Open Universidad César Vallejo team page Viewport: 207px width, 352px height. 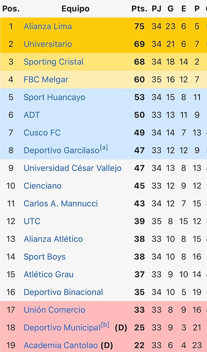[x=72, y=168]
